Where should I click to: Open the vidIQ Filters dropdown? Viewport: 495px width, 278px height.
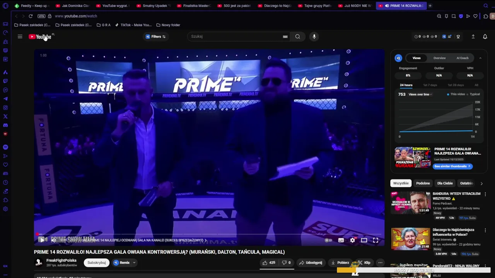pyautogui.click(x=155, y=37)
